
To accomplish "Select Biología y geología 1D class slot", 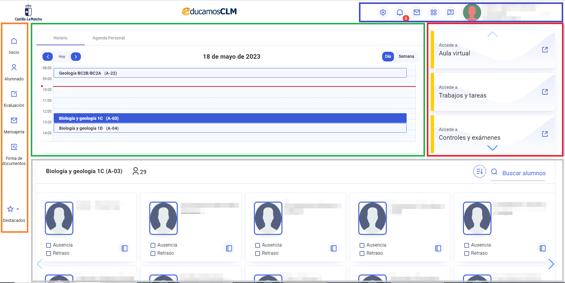I will (230, 128).
